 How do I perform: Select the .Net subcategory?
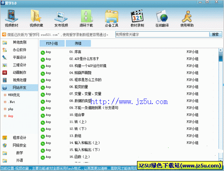tap(12, 102)
